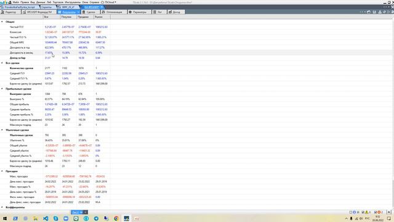The height and width of the screenshot is (222, 394).
Task: Select the Общий MFE row label
Action: click(16, 43)
